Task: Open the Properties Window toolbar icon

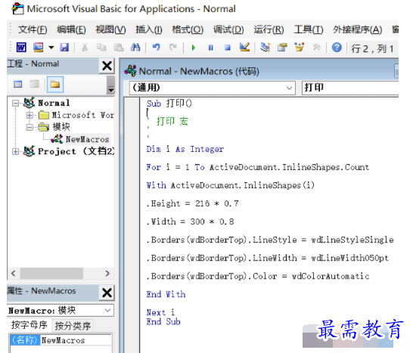Action: pos(282,48)
